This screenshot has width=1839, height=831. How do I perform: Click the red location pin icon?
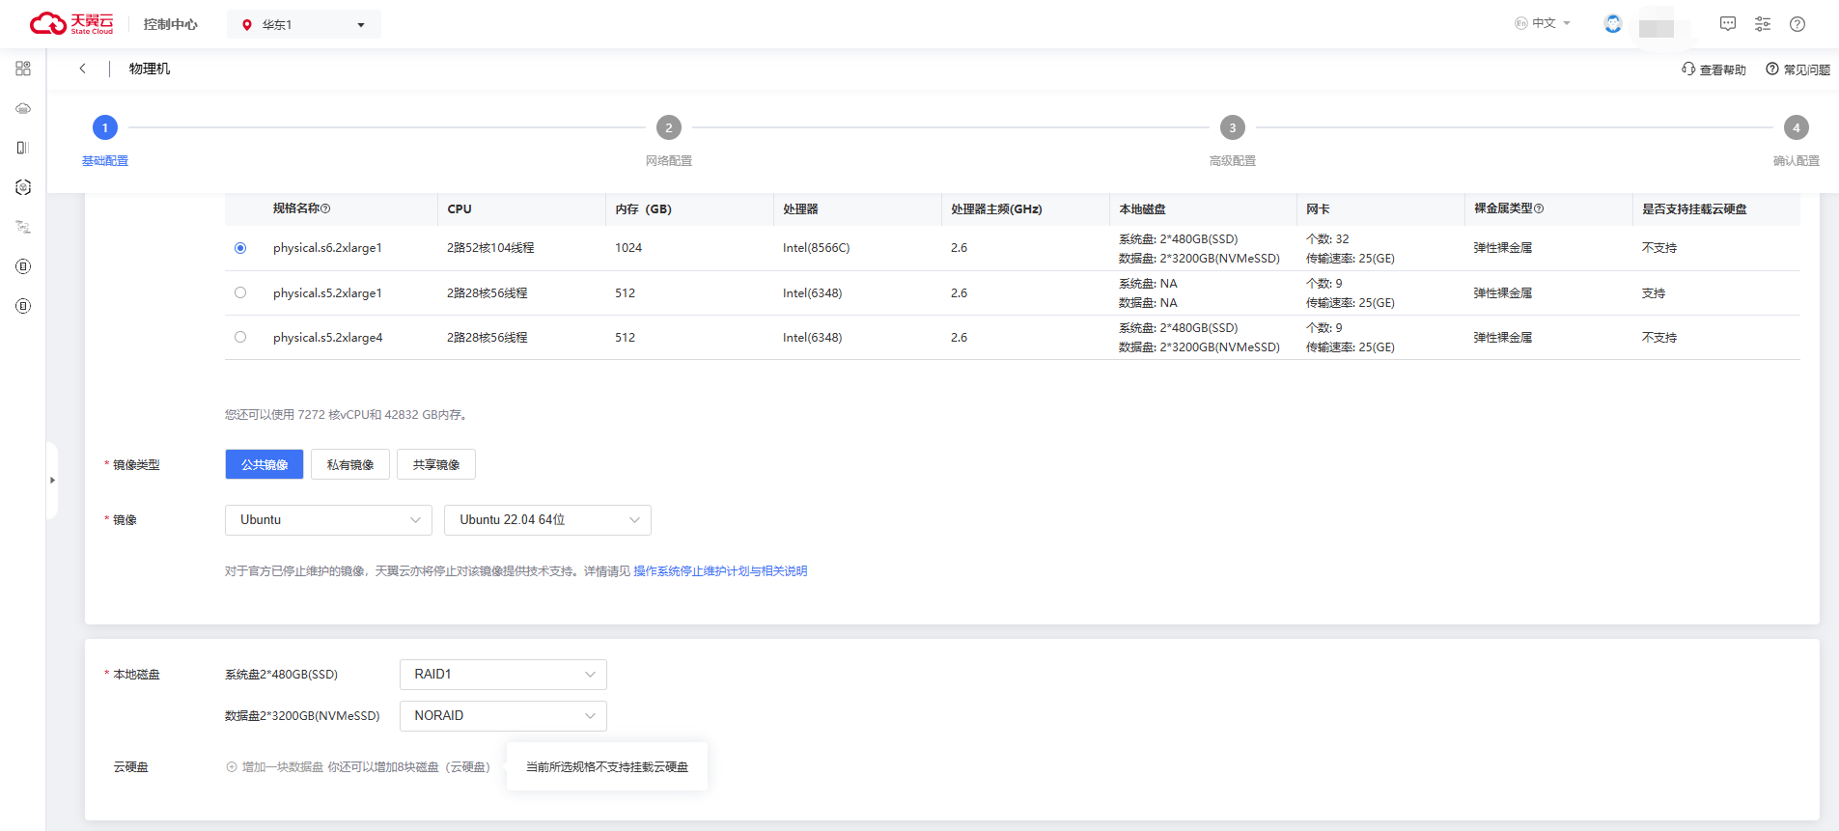coord(247,25)
